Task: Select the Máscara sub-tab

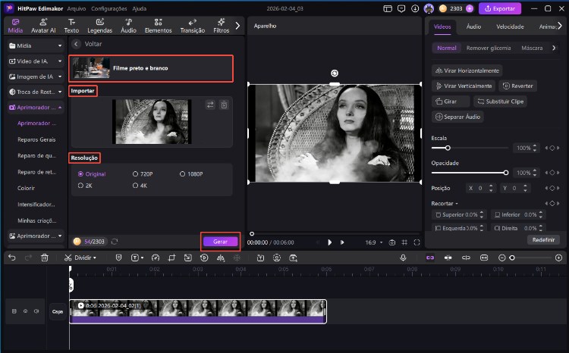Action: coord(532,48)
